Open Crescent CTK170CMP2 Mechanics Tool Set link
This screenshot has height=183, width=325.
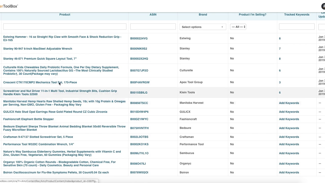pos(40,82)
